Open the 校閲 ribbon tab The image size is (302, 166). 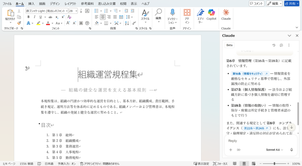(123, 4)
